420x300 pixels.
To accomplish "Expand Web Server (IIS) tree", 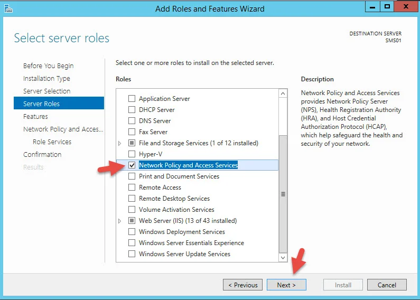I will [x=120, y=221].
